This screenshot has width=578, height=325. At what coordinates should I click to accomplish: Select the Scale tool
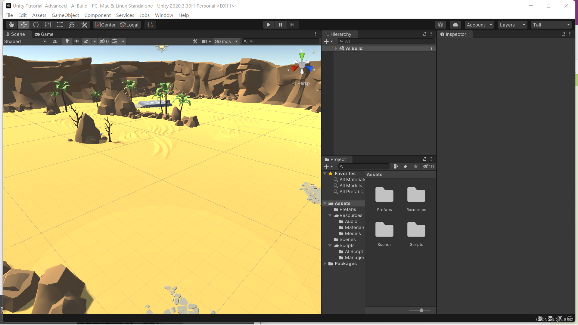(48, 25)
